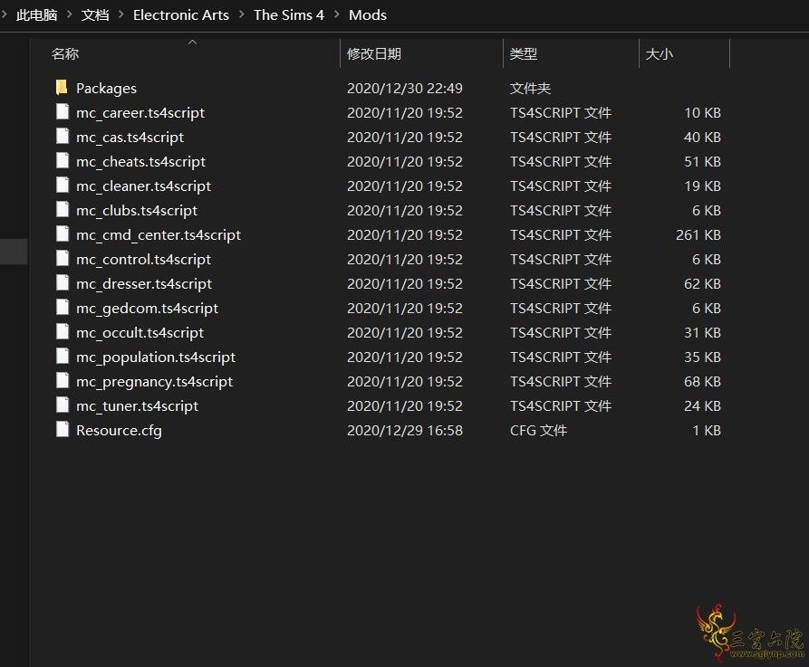This screenshot has height=667, width=809.
Task: Expand the chevron after 文档
Action: 121,15
